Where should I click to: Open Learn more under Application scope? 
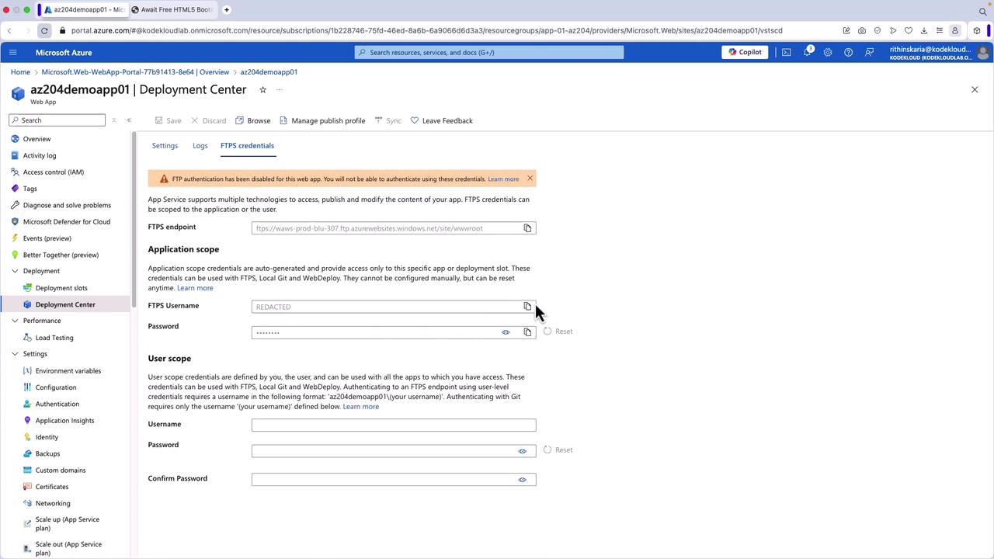[x=195, y=288]
